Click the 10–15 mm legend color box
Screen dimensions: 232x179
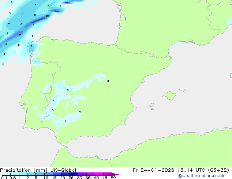point(48,174)
